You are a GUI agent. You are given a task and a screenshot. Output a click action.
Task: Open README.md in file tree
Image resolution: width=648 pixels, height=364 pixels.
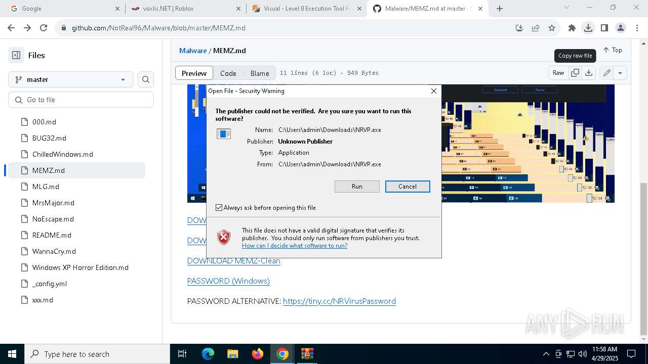(52, 235)
